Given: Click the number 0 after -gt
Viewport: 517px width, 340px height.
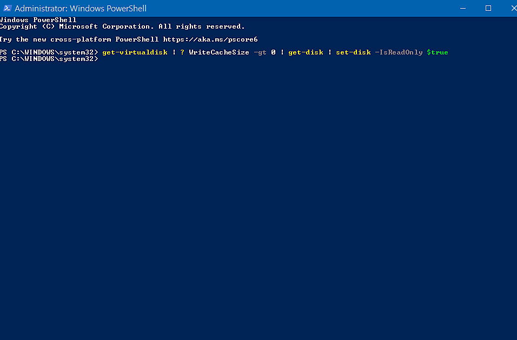Looking at the screenshot, I should pyautogui.click(x=273, y=52).
